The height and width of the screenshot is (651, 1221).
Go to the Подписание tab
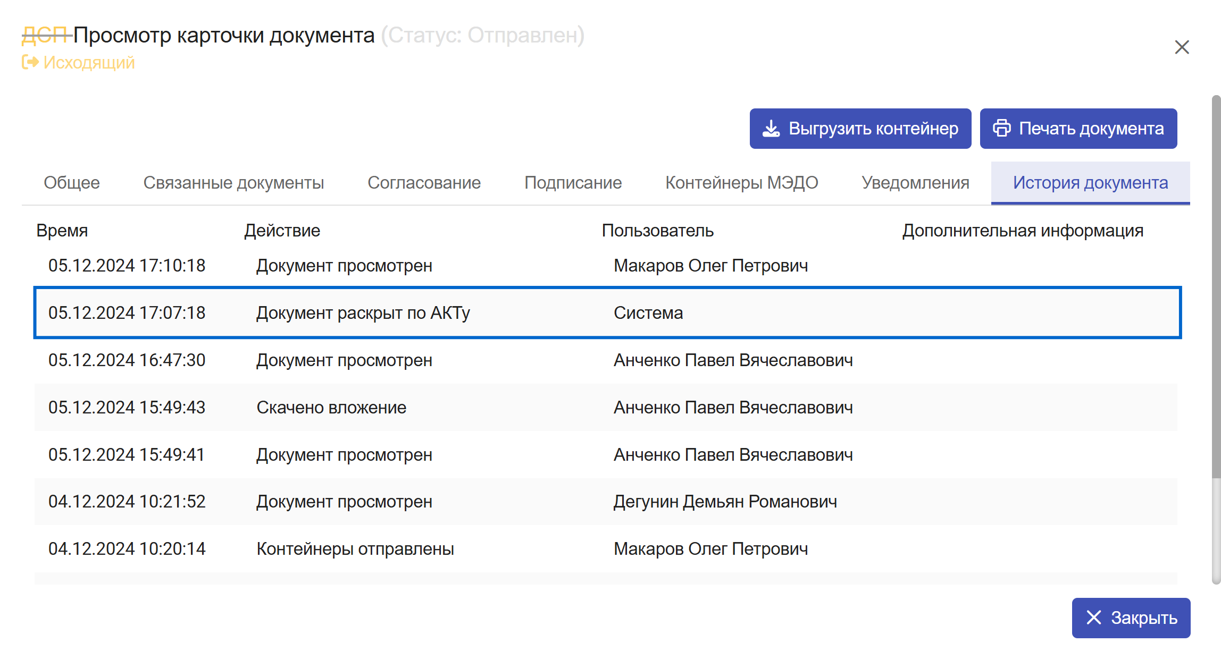click(573, 183)
